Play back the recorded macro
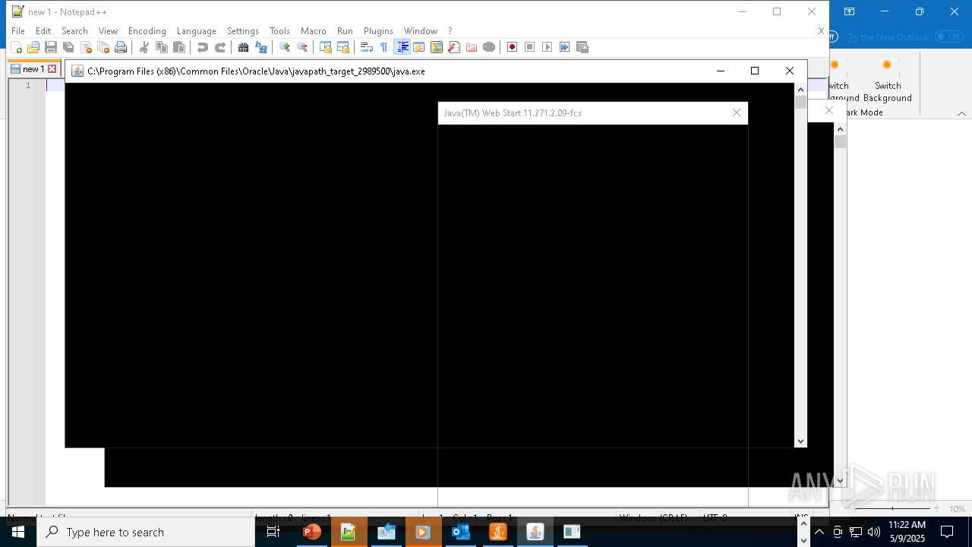972x547 pixels. pyautogui.click(x=548, y=47)
